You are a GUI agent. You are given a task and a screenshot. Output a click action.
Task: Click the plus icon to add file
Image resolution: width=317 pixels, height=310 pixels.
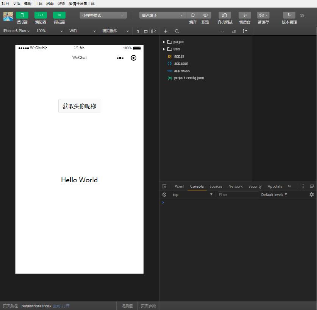click(166, 31)
